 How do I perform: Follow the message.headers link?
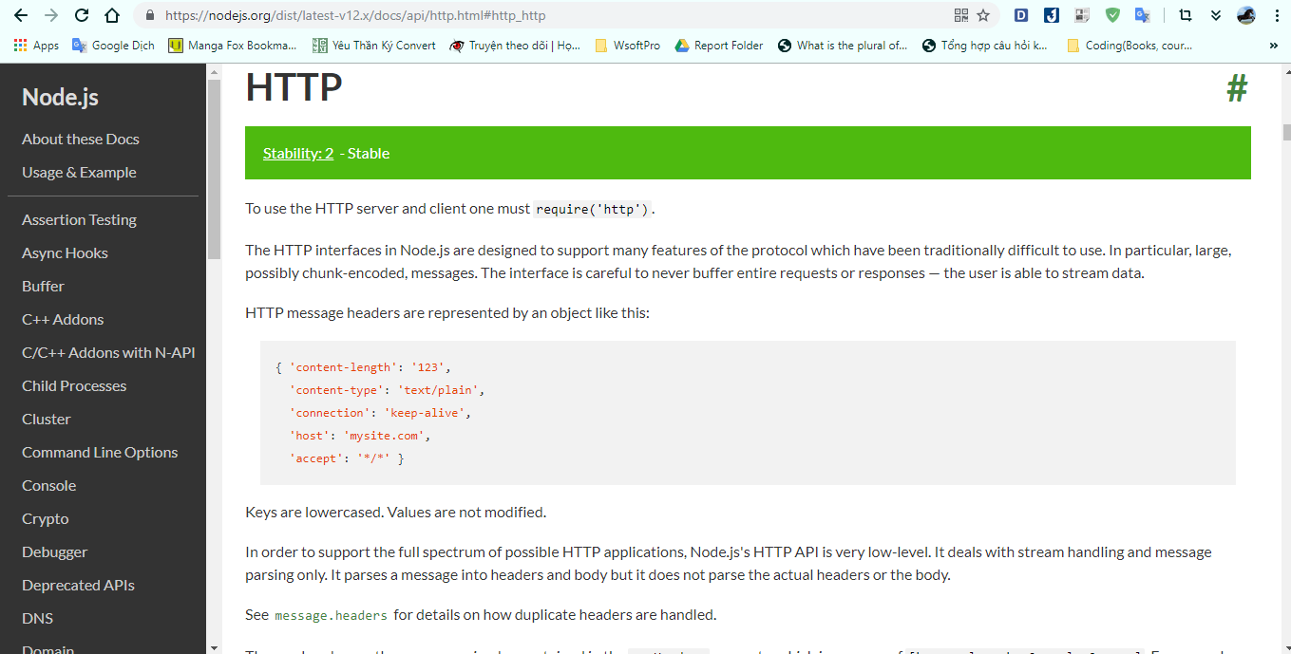(x=330, y=614)
